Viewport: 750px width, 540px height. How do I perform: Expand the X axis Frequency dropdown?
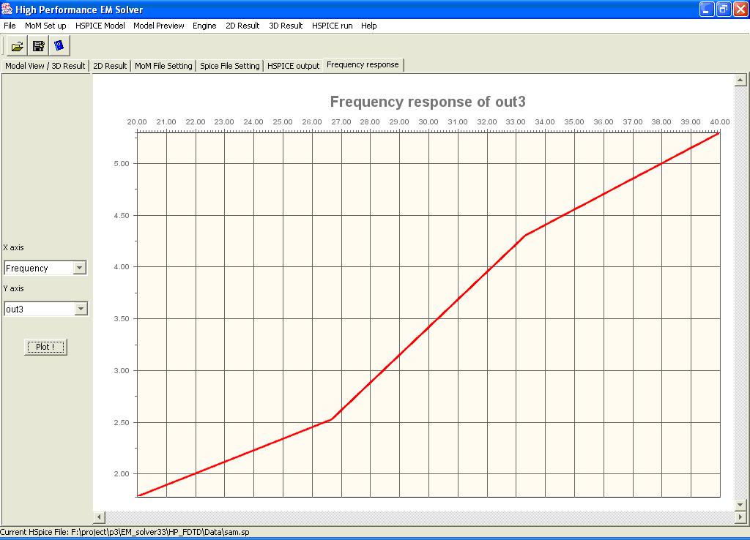(x=80, y=268)
